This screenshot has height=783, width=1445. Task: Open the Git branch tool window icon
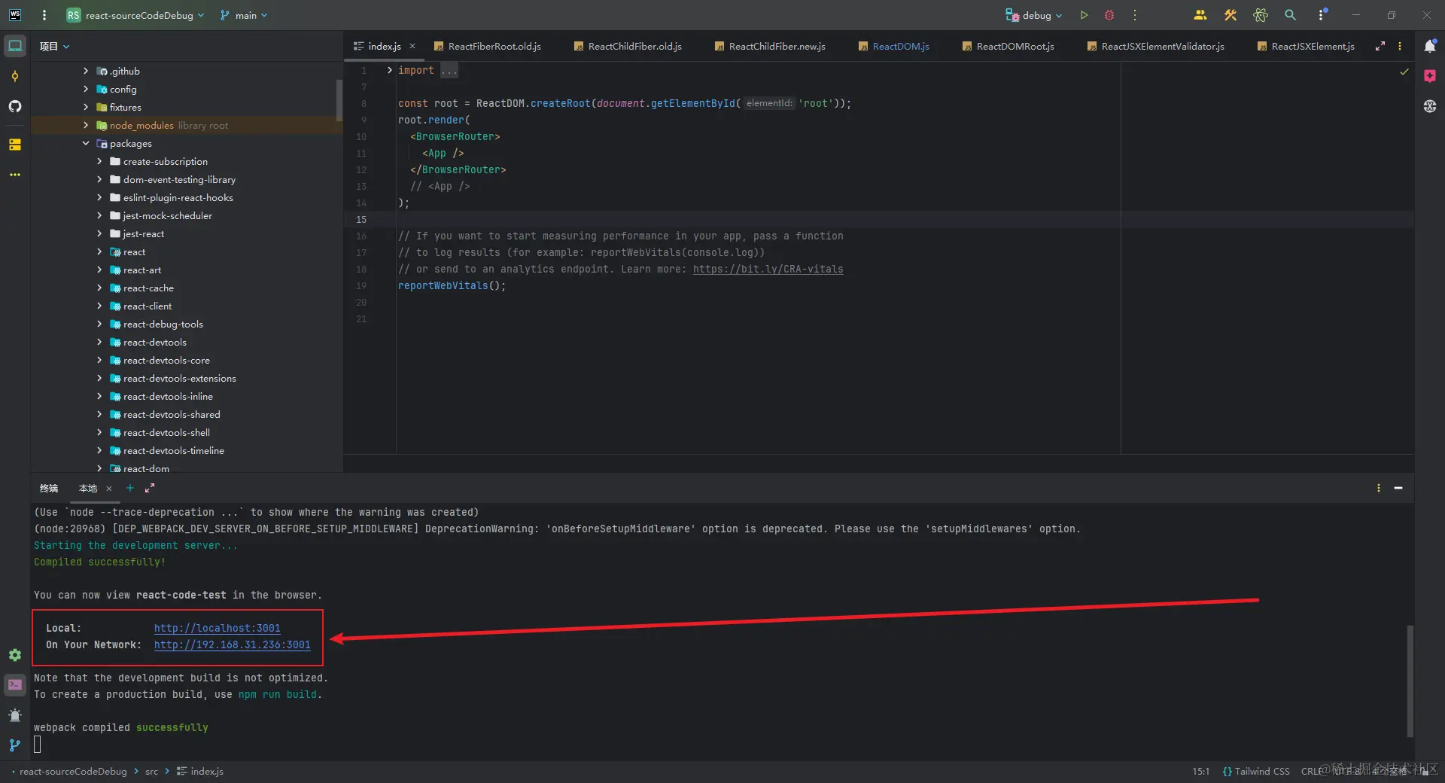pos(15,745)
